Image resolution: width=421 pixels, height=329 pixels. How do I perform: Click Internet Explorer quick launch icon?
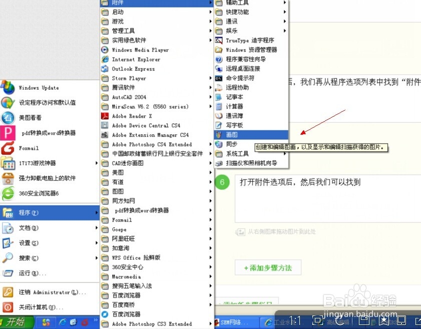(63, 322)
